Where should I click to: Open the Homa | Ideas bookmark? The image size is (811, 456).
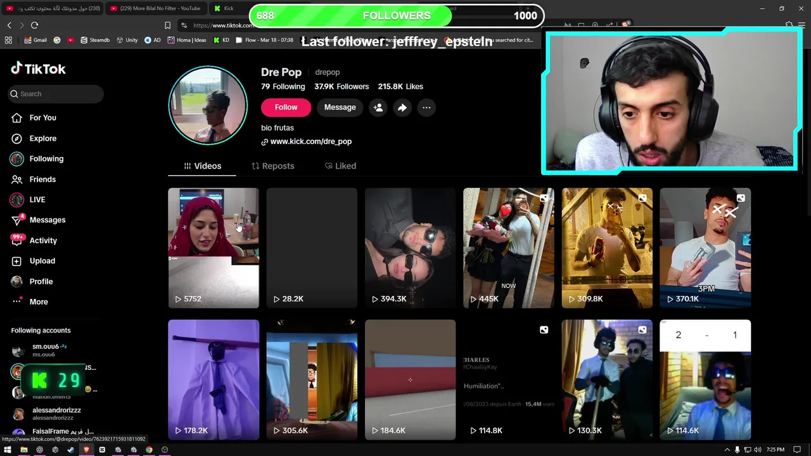tap(187, 40)
